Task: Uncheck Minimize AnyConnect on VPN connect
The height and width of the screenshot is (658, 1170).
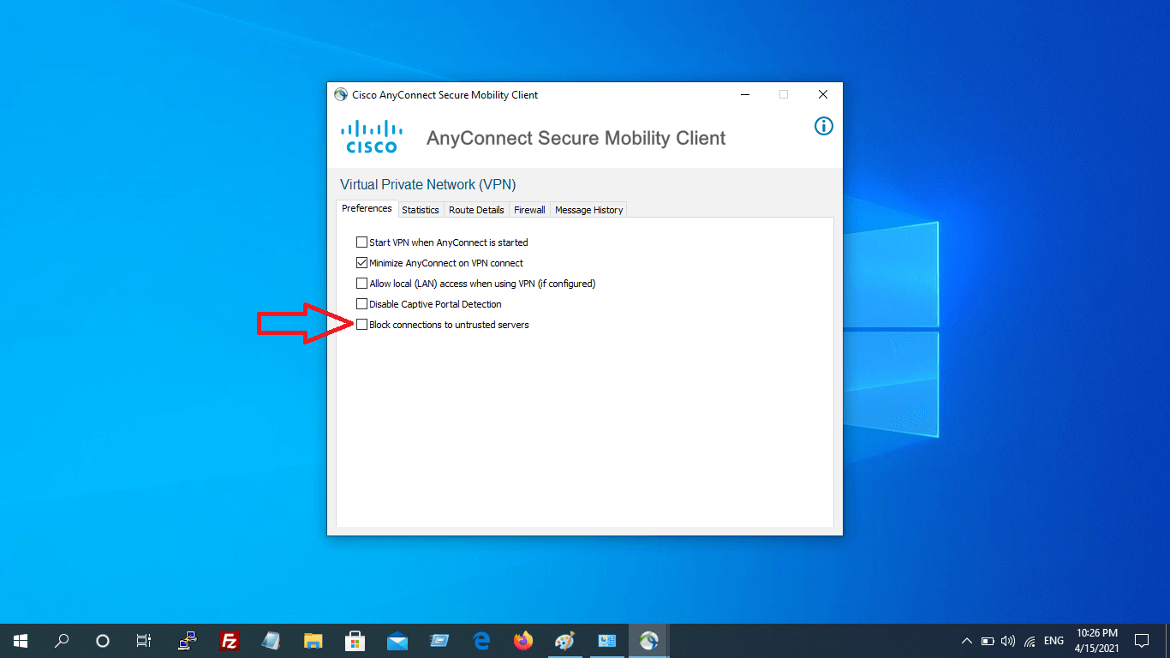Action: click(x=362, y=263)
